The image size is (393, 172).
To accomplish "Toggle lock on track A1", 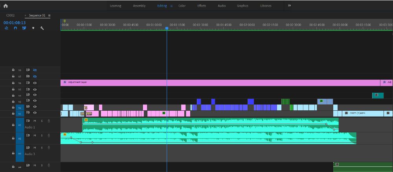I will click(13, 124).
